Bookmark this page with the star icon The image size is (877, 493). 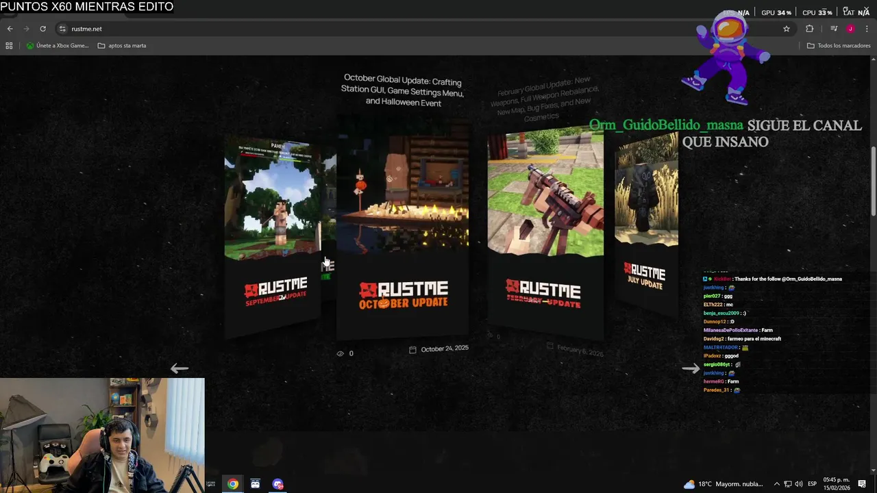click(x=787, y=29)
